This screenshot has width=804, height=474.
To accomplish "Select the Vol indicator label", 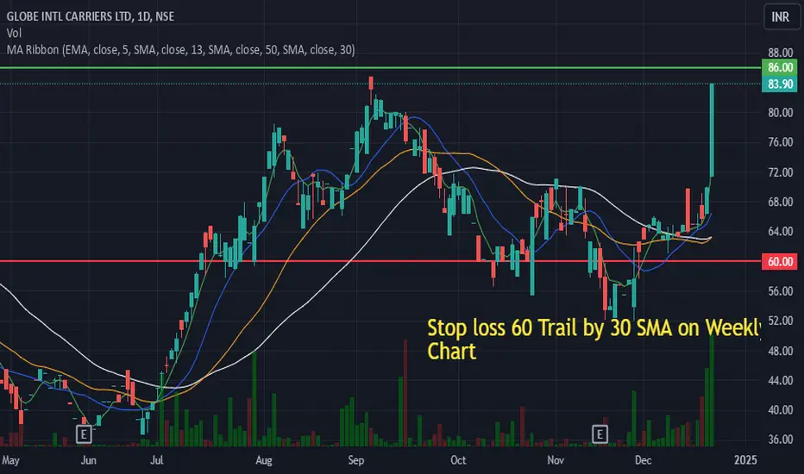I will [14, 34].
